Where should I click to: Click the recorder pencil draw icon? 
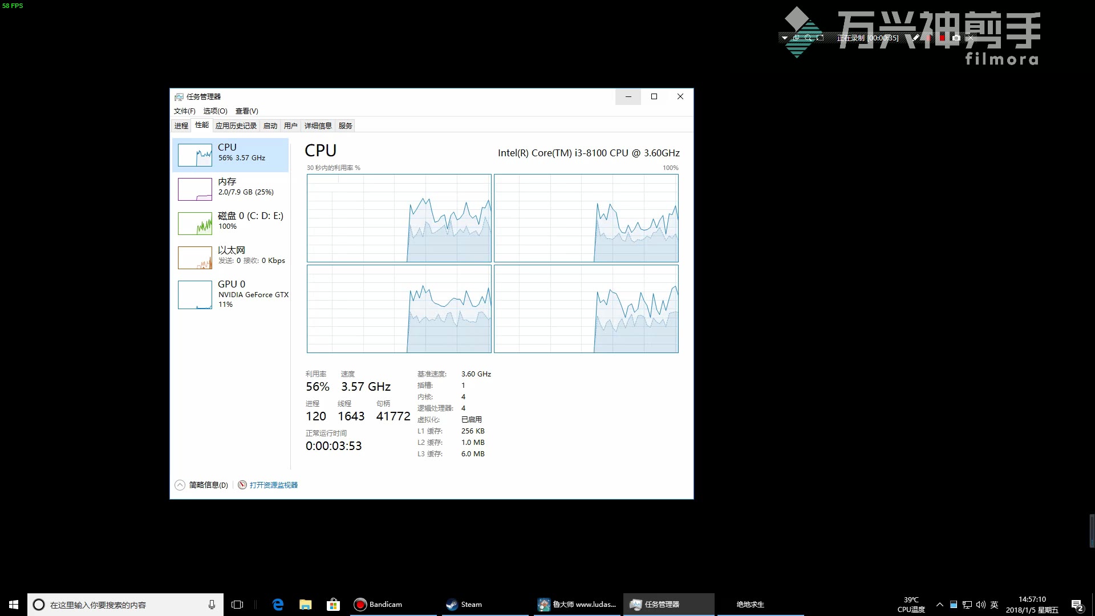point(916,38)
